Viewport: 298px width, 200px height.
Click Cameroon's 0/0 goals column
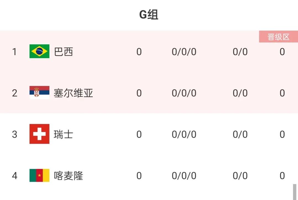click(240, 176)
